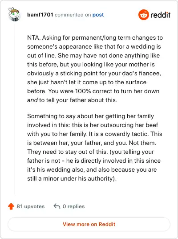Click the comment paragraph beginning "NTA. Asking"
The image size is (178, 239).
click(95, 69)
